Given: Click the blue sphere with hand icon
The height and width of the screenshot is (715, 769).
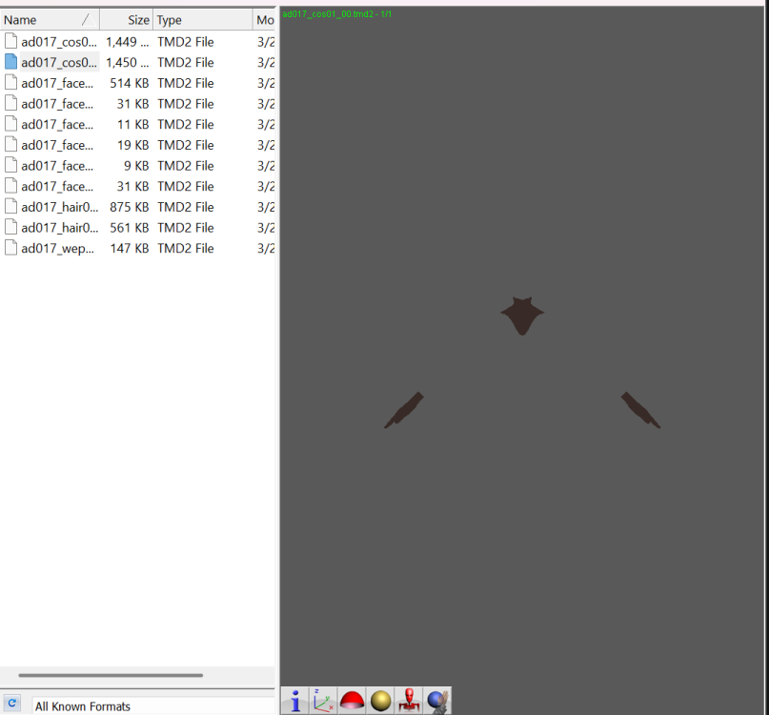Looking at the screenshot, I should click(437, 701).
